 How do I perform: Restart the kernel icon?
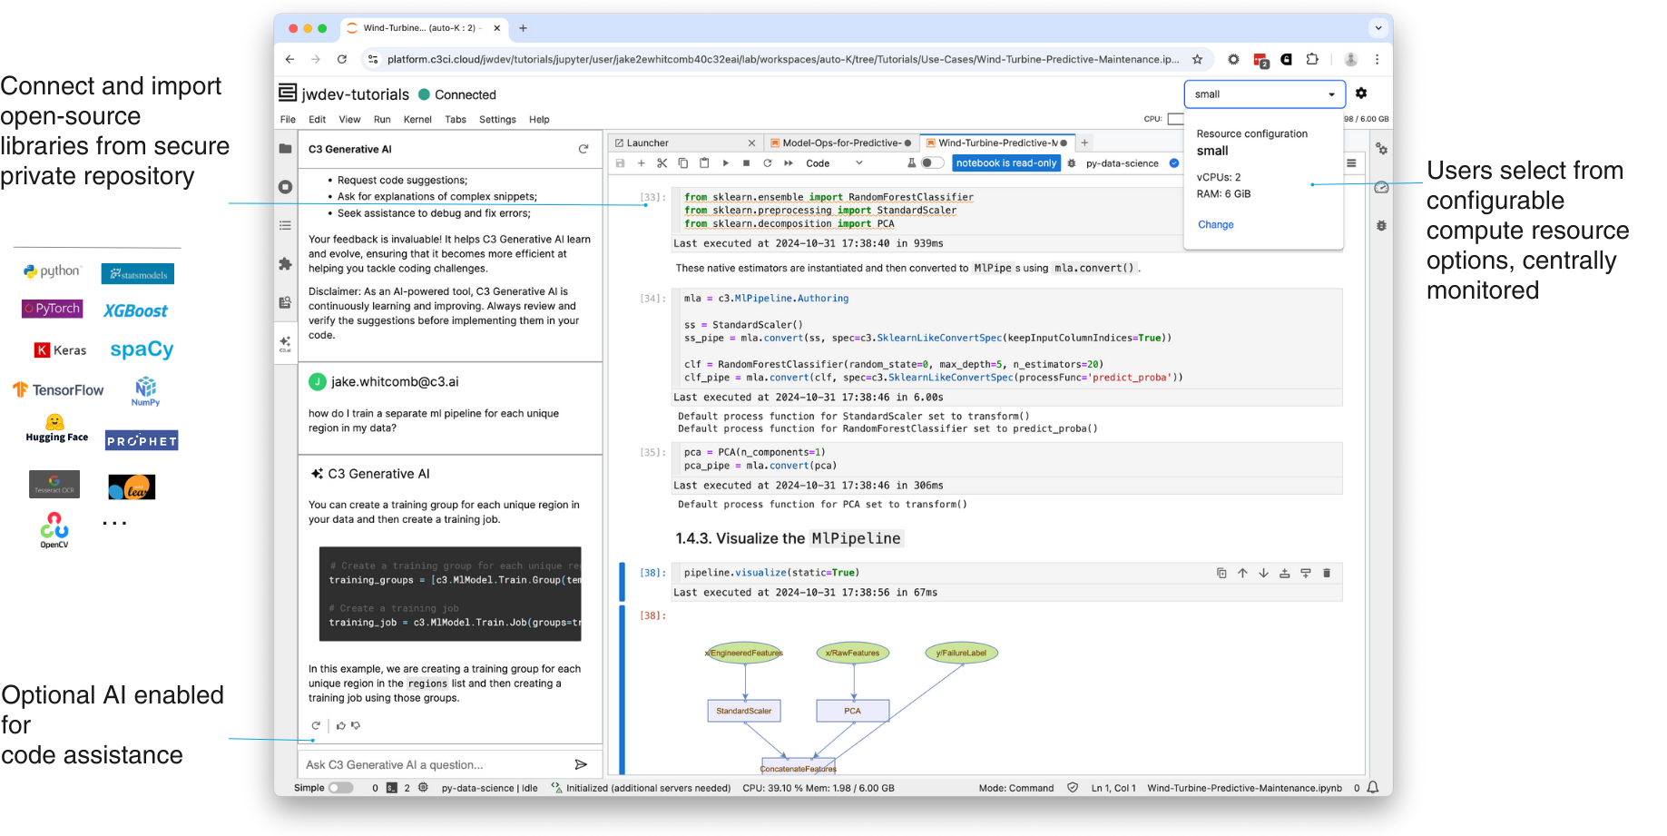coord(768,163)
